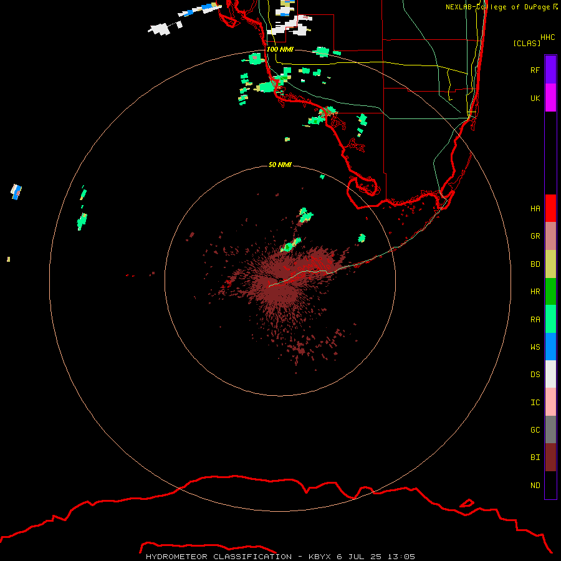Viewport: 561px width, 561px height.
Task: Click the WS blue legend swatch
Action: 550,347
